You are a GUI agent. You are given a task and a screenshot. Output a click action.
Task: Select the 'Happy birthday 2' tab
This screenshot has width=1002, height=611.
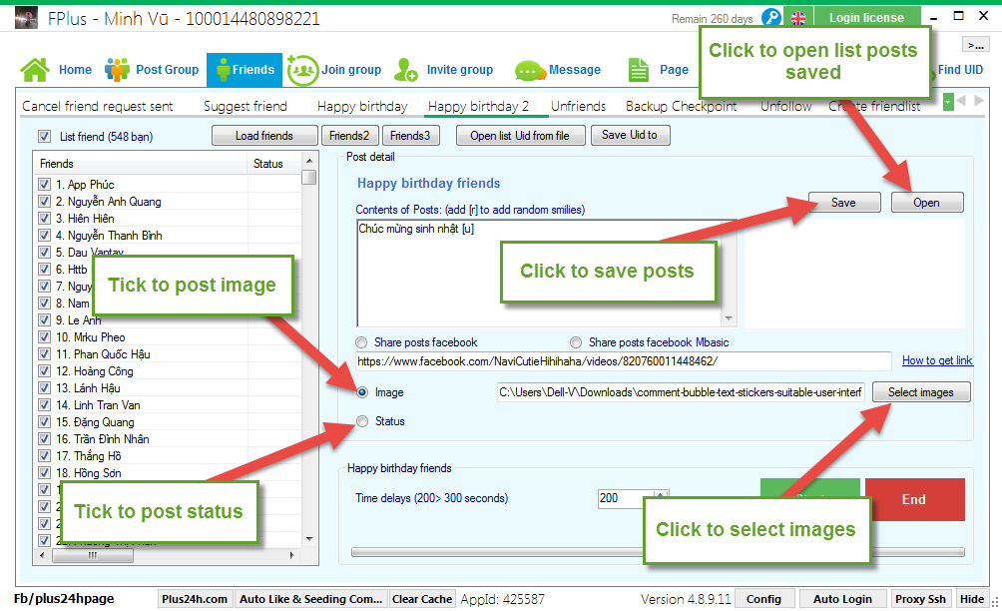tap(479, 106)
